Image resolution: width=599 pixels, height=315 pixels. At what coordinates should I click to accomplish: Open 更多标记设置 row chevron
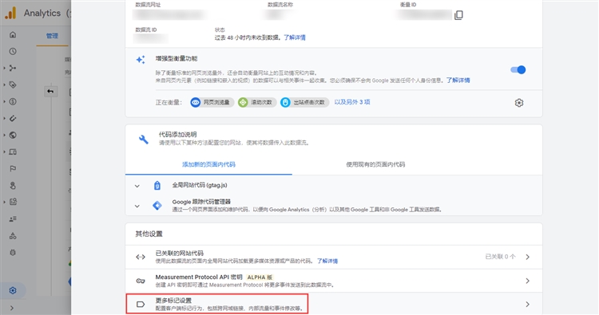[528, 305]
